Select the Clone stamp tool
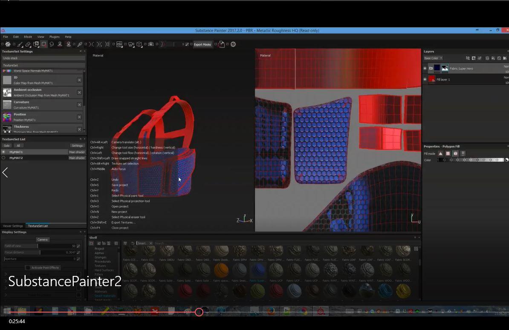 coord(60,44)
